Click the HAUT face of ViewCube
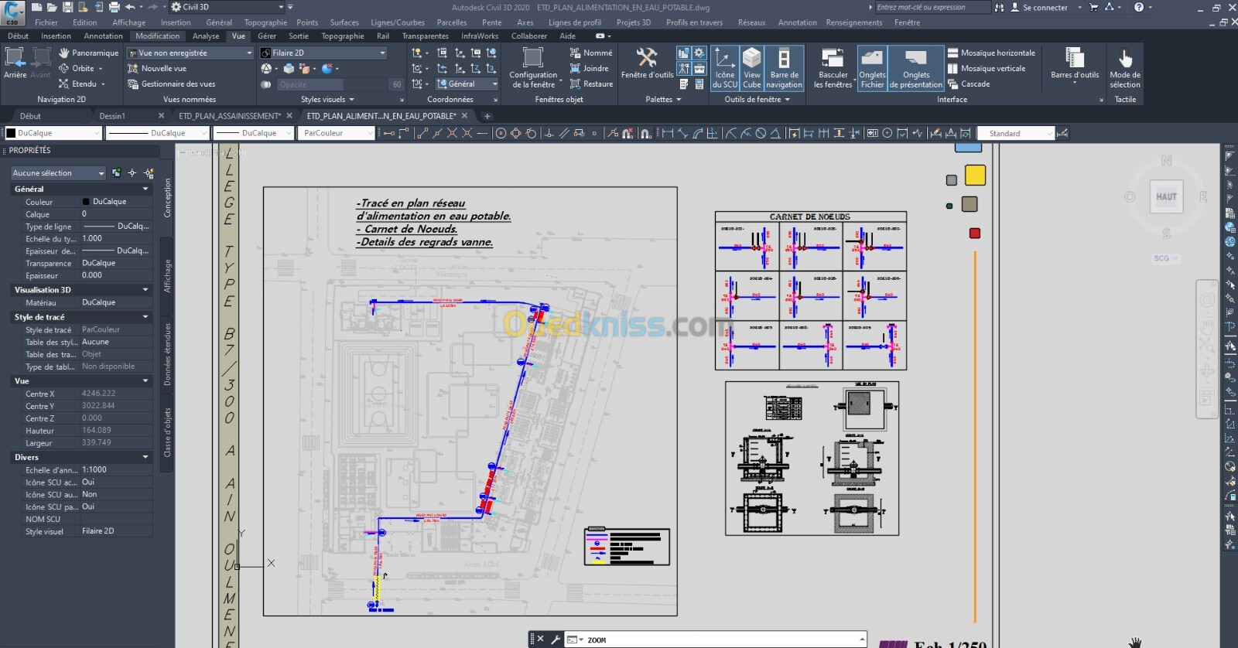 [x=1166, y=196]
